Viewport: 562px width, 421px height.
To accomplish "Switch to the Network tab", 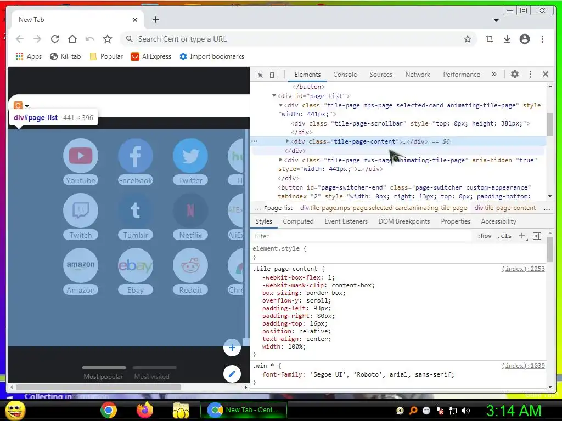I will (x=418, y=75).
